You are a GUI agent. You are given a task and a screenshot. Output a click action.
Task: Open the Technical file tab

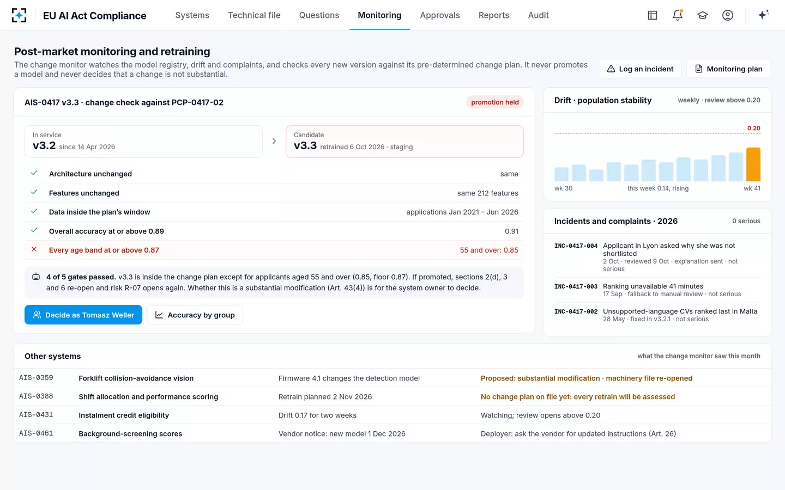[x=254, y=15]
